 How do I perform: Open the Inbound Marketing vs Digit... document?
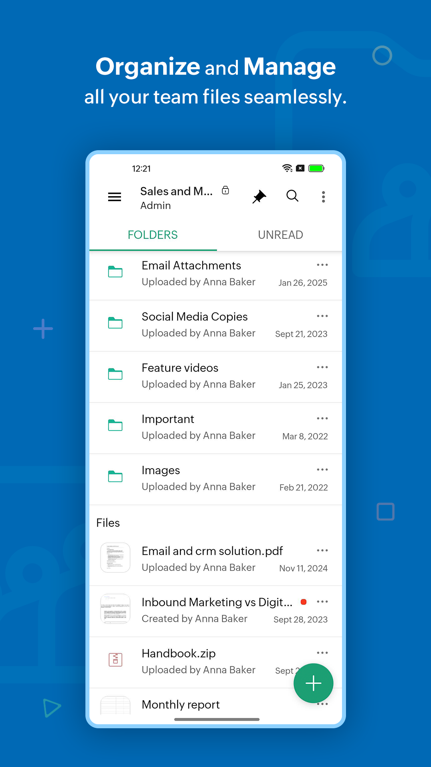[x=217, y=602]
